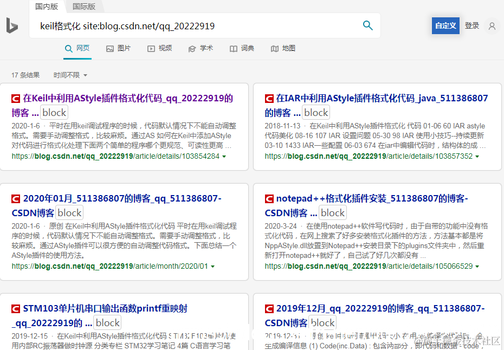Screen dimensions: 504x350
Task: Click the 2020-3-24 date on the notepad++ result
Action: pyautogui.click(x=281, y=226)
